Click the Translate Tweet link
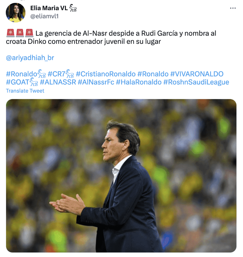This screenshot has width=243, height=257. click(x=25, y=91)
